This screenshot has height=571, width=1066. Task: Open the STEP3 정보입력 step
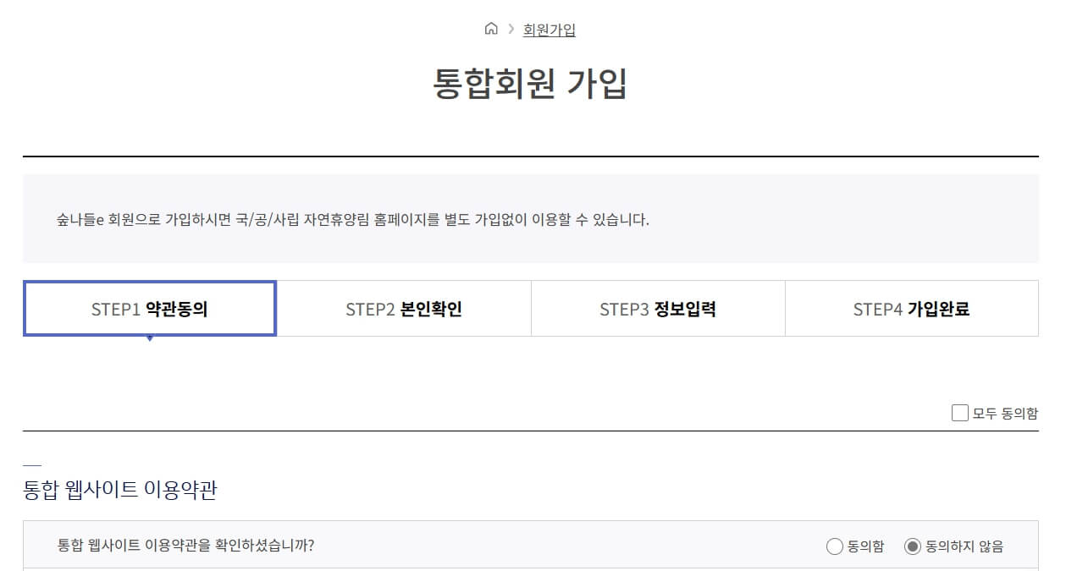click(x=658, y=308)
